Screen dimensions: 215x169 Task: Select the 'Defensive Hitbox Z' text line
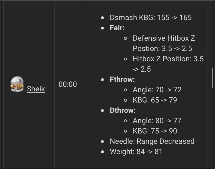click(x=164, y=38)
